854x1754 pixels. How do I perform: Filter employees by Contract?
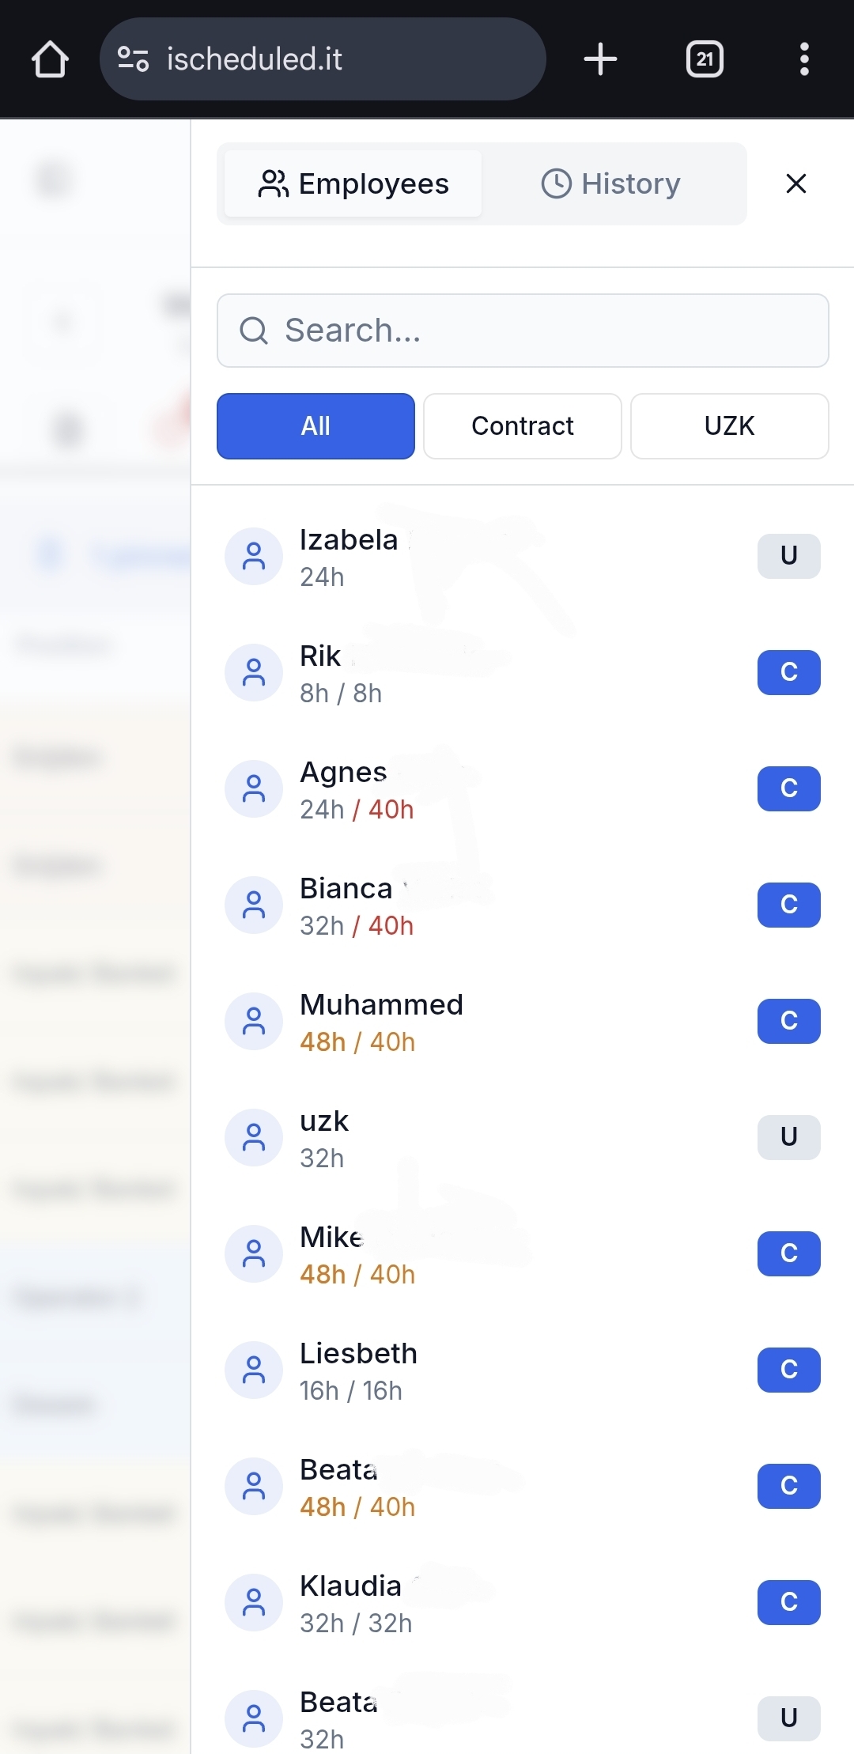click(x=522, y=426)
